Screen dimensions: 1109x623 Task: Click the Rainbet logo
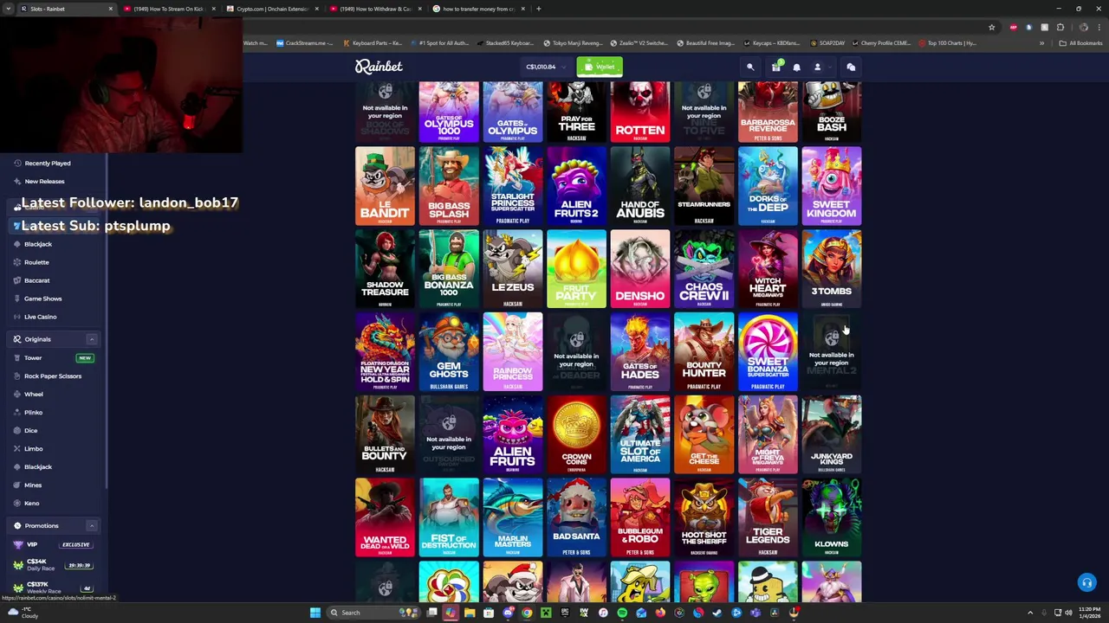click(x=379, y=67)
